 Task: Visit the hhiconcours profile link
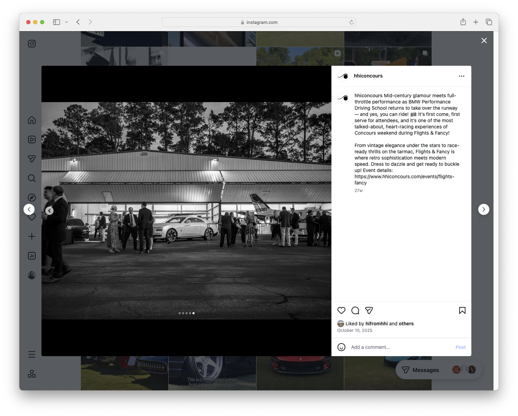tap(368, 75)
